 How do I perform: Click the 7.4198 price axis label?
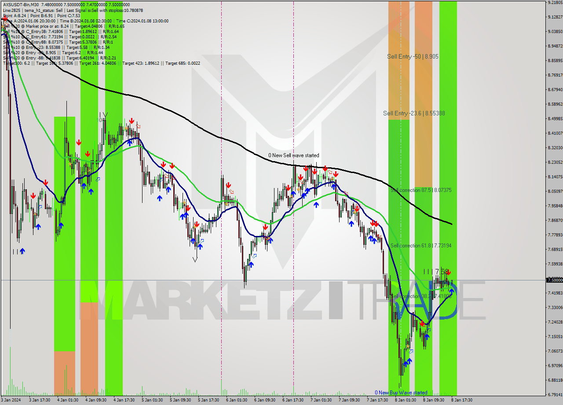(556, 293)
